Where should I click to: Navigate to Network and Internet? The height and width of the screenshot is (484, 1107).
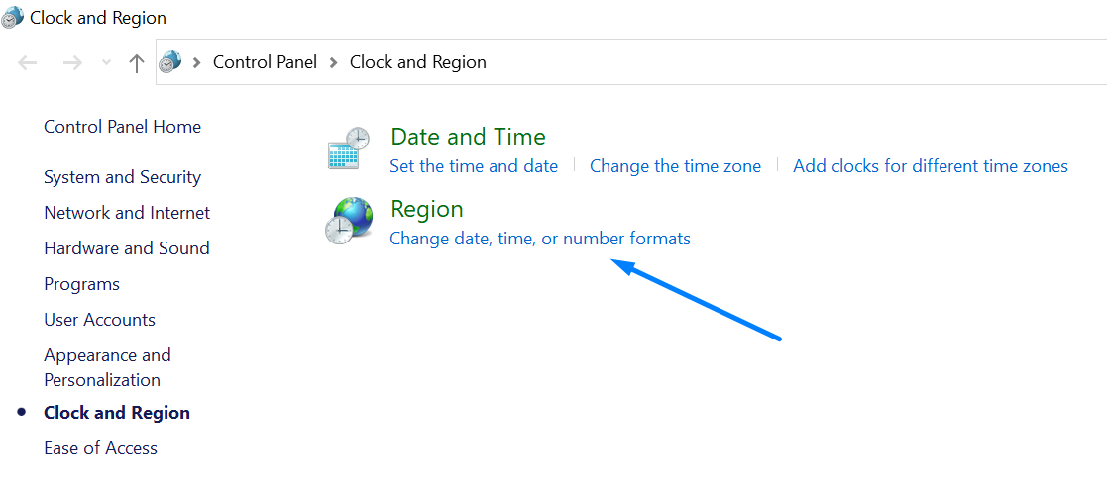point(127,213)
